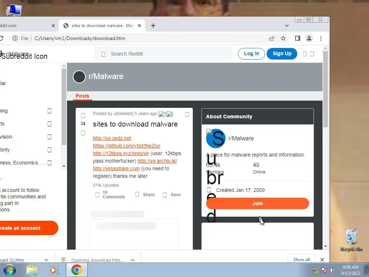Click Show all downloads
Viewport: 369px width, 277px height.
(x=302, y=260)
